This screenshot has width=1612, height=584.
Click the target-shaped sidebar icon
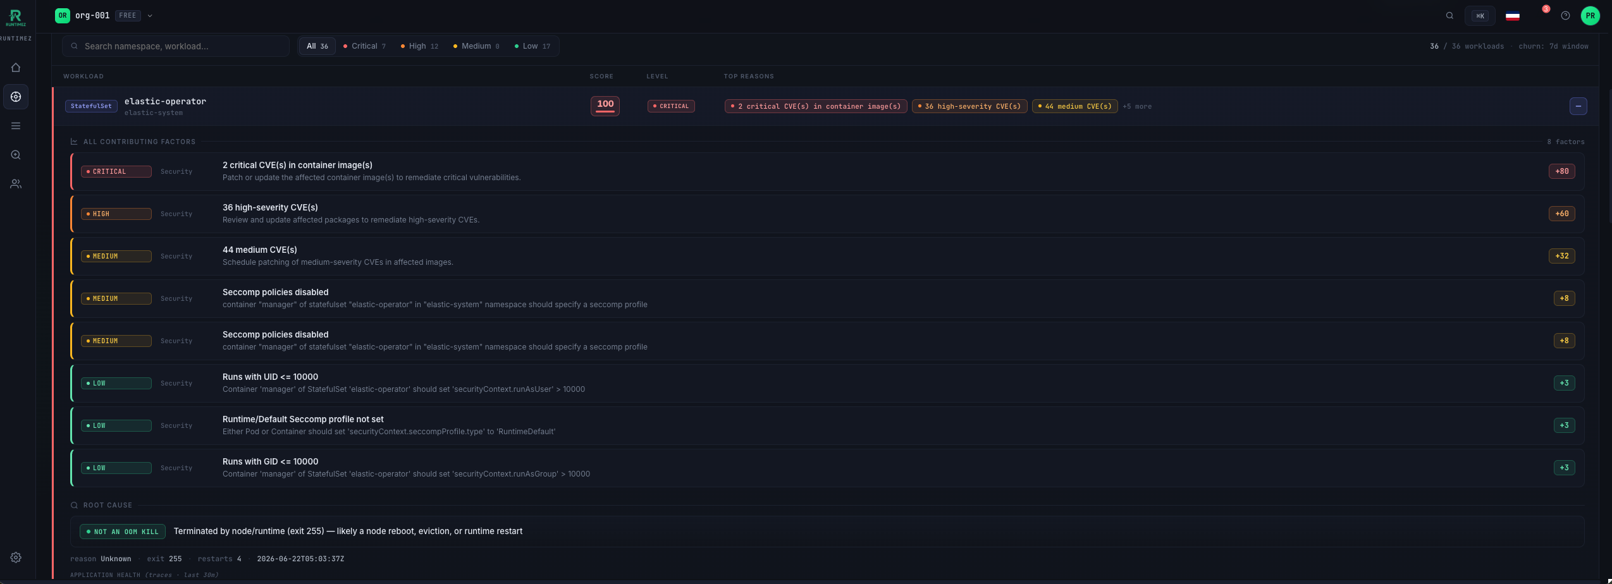pyautogui.click(x=16, y=97)
